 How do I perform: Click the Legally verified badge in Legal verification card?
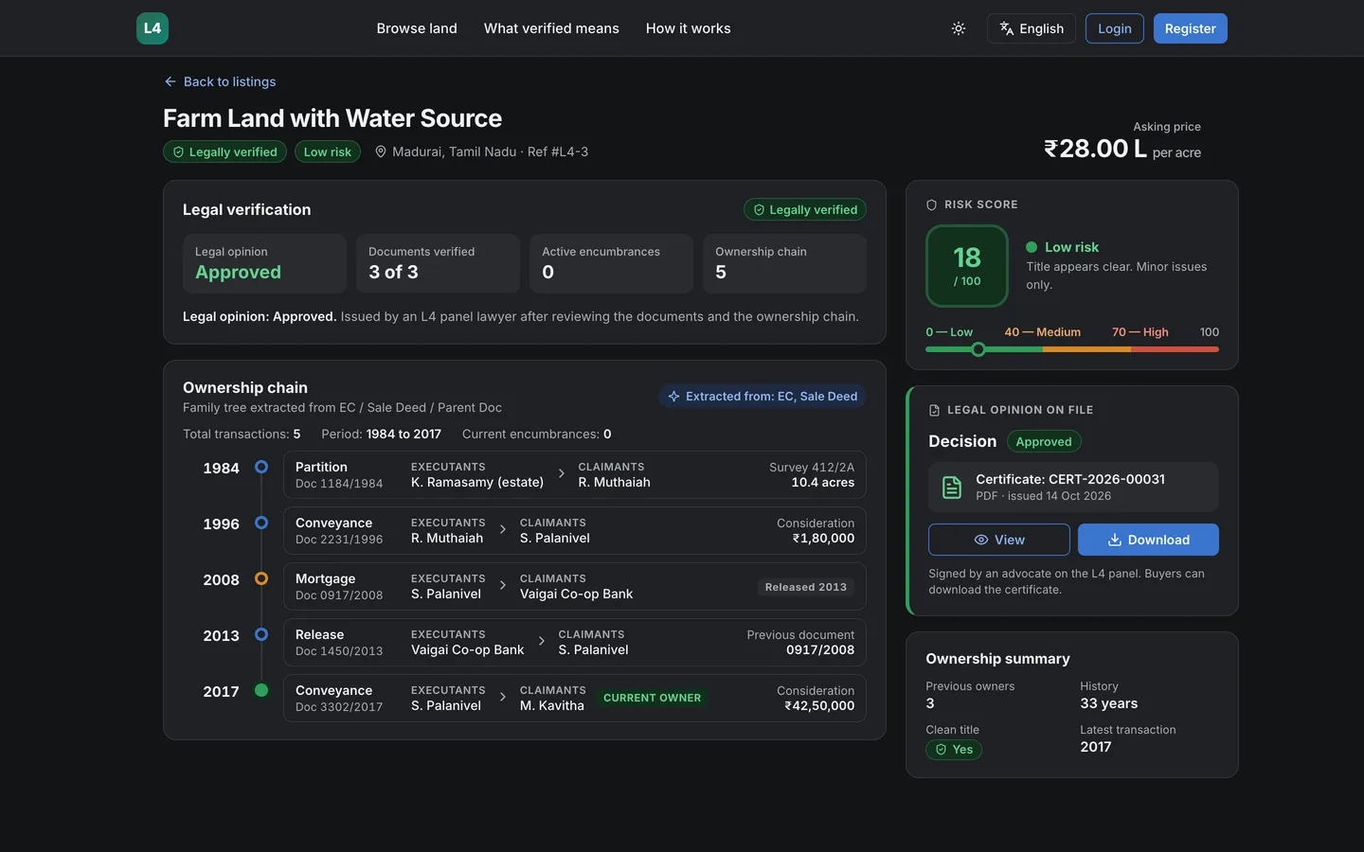(x=805, y=209)
